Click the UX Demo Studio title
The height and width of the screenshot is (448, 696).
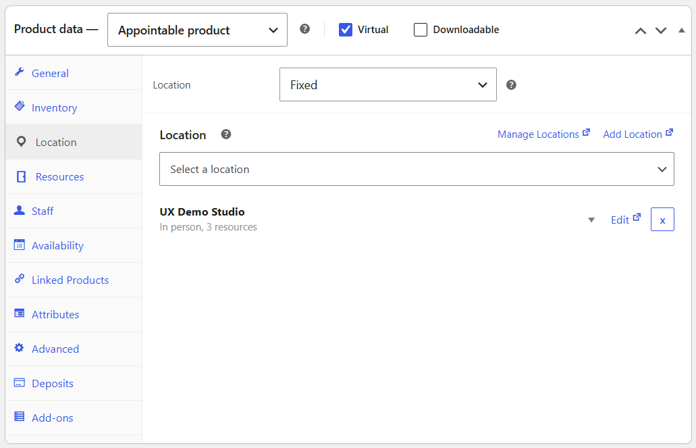[x=202, y=211]
